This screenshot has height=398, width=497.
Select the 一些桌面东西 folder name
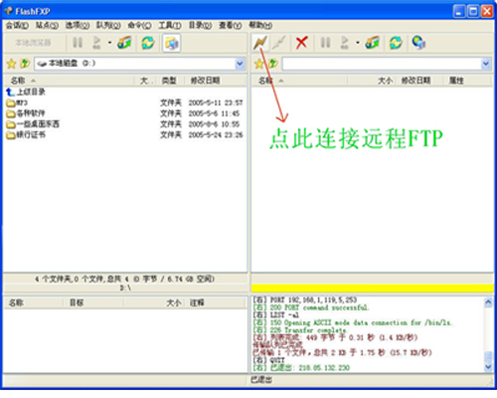point(38,124)
